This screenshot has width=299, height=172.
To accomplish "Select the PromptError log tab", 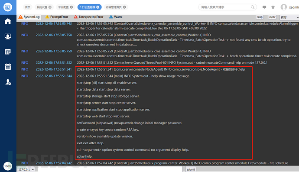I will coord(57,17).
